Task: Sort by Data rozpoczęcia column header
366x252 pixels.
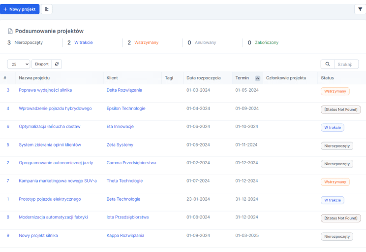Action: pos(203,78)
